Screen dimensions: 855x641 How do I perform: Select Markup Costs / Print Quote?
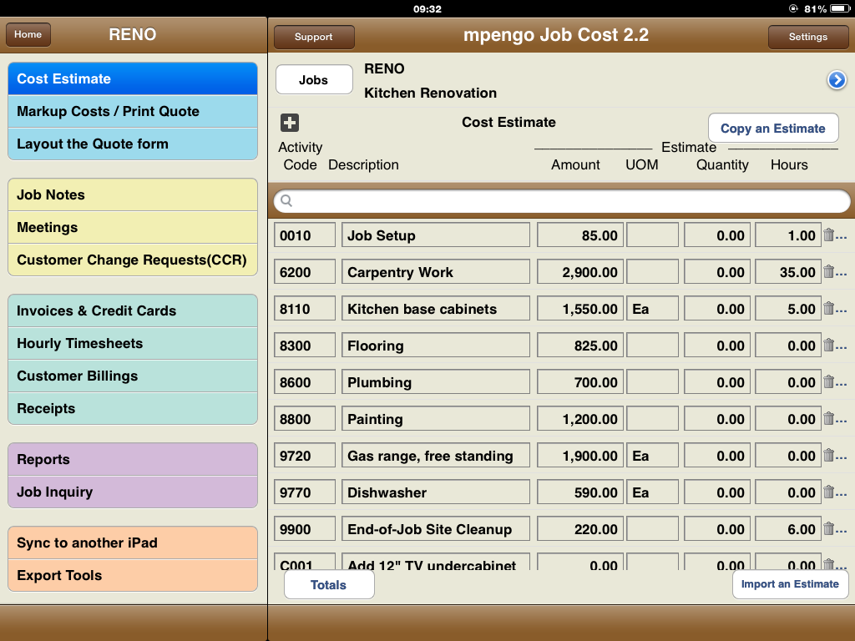pos(133,112)
